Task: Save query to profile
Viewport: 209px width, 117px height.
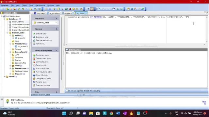Action: pos(41,65)
